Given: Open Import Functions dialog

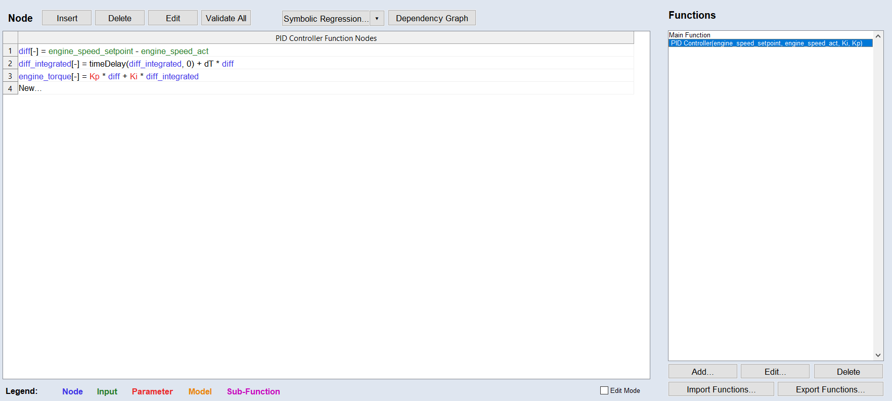Looking at the screenshot, I should 721,389.
